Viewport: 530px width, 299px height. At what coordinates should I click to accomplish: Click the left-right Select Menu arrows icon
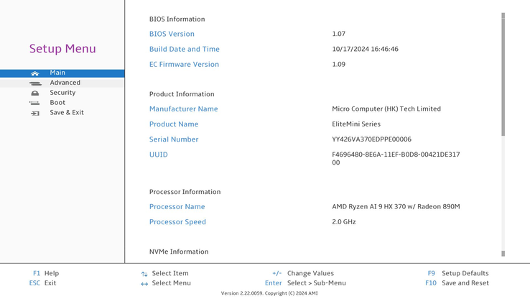[x=144, y=284]
